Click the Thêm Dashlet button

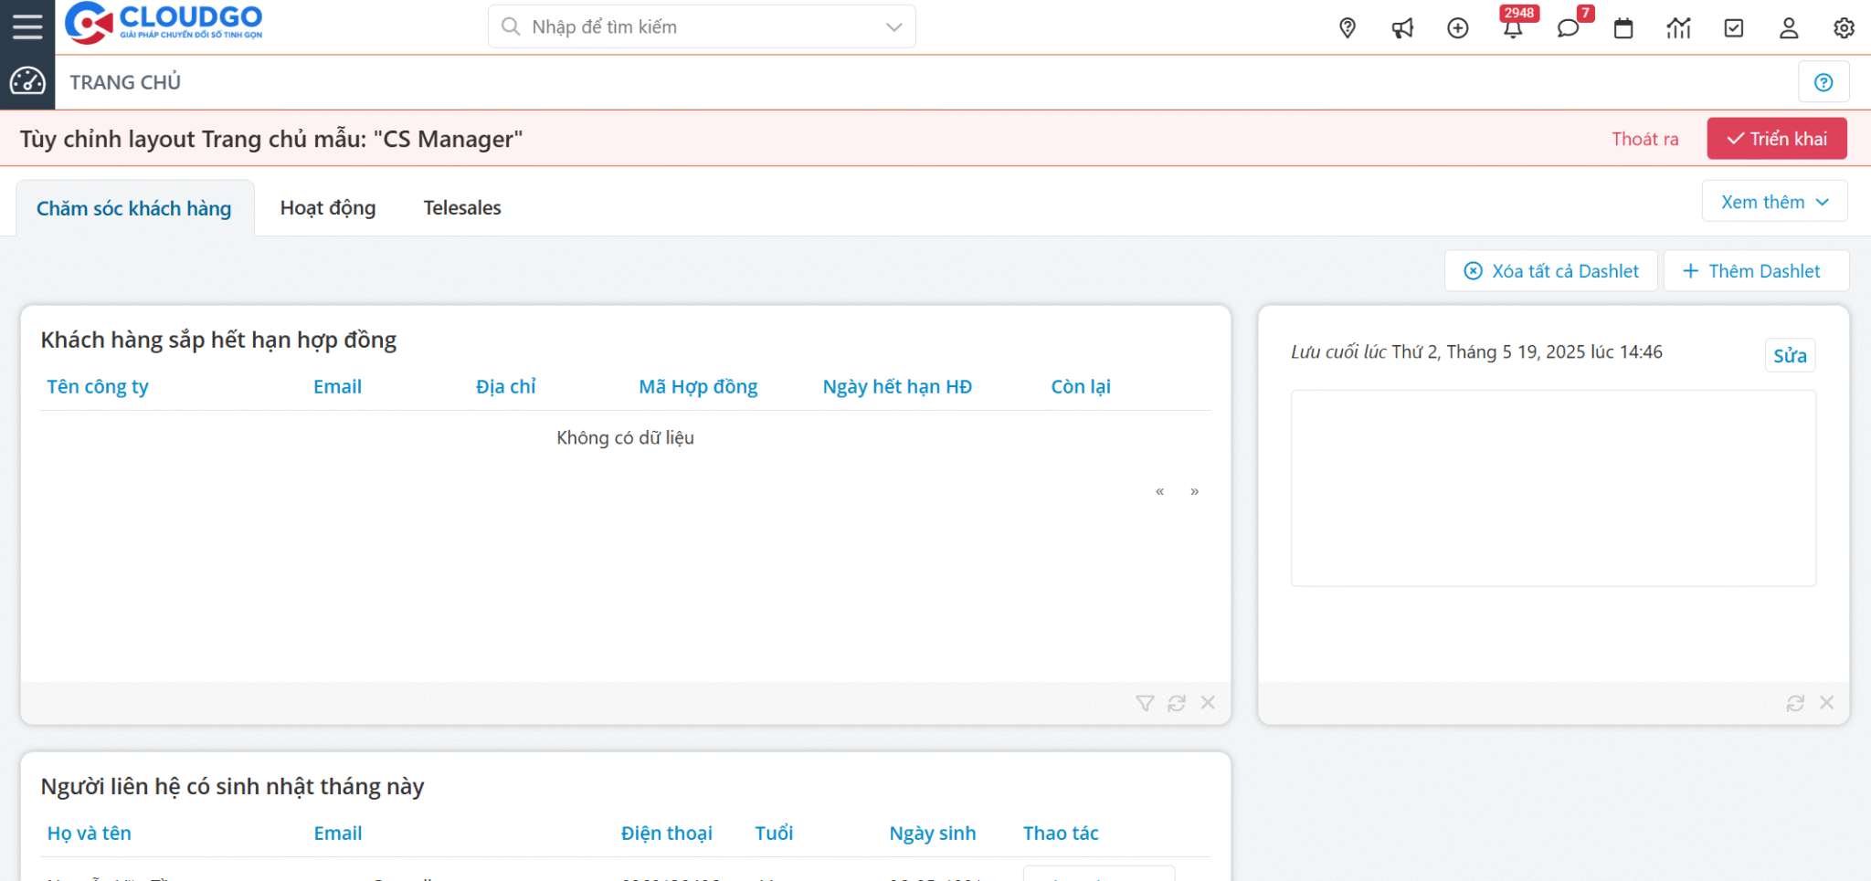pyautogui.click(x=1756, y=271)
